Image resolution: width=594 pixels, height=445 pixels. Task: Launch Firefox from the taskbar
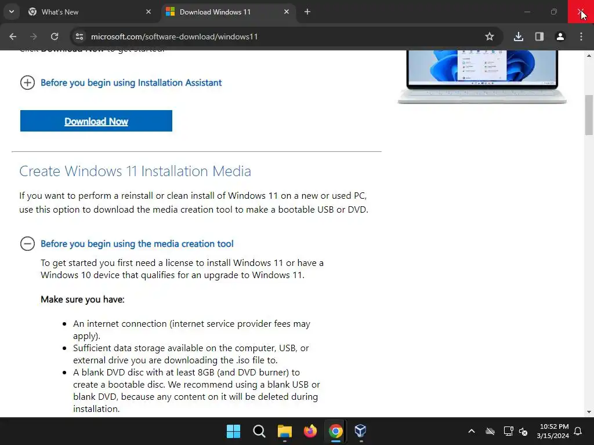310,431
